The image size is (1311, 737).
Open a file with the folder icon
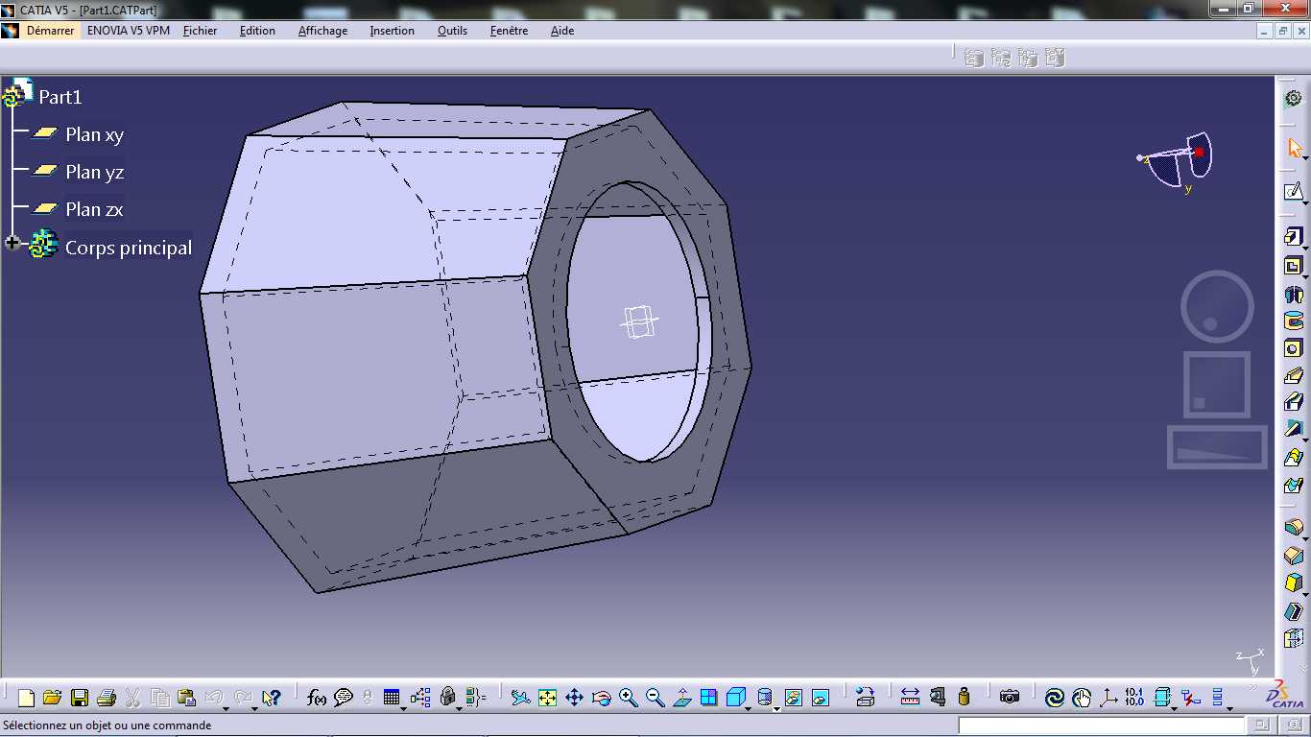pyautogui.click(x=52, y=698)
